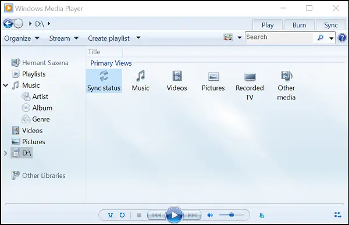The height and width of the screenshot is (225, 349).
Task: Click the Forward navigation arrow
Action: (18, 23)
